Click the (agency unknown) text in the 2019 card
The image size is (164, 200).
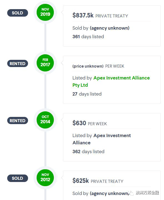pos(110,28)
